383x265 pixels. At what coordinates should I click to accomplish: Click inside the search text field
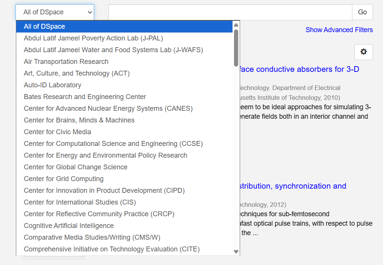[230, 12]
